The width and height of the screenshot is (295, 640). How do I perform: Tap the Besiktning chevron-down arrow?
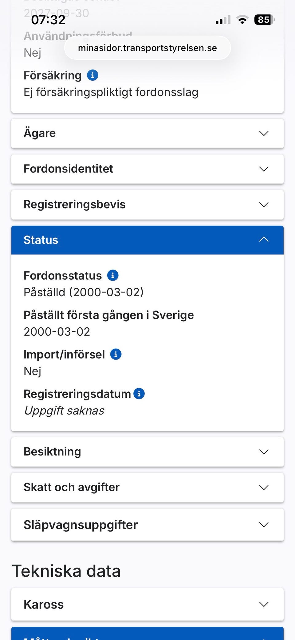[x=264, y=452]
